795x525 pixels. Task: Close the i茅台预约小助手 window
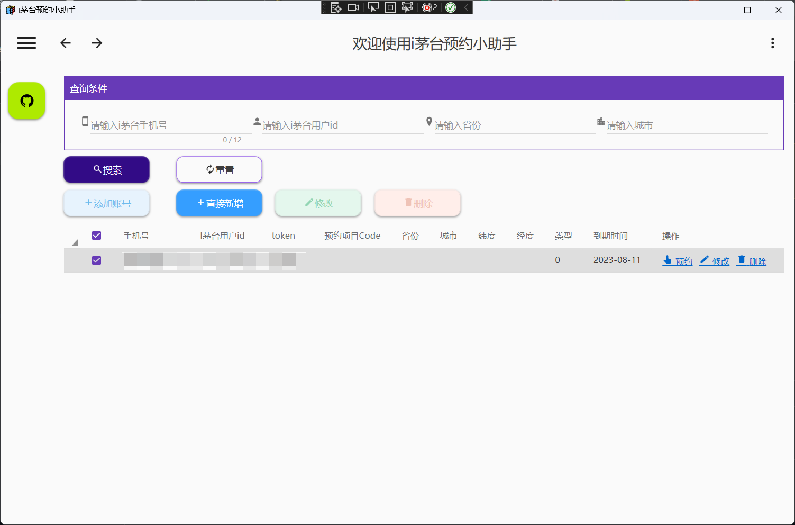pos(779,10)
